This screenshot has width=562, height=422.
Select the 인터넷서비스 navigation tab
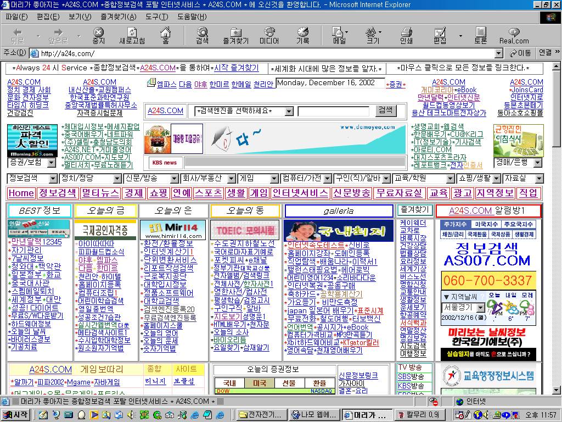(x=300, y=193)
